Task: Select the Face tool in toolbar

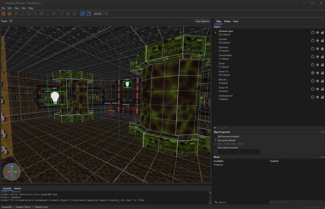Action: (35, 14)
